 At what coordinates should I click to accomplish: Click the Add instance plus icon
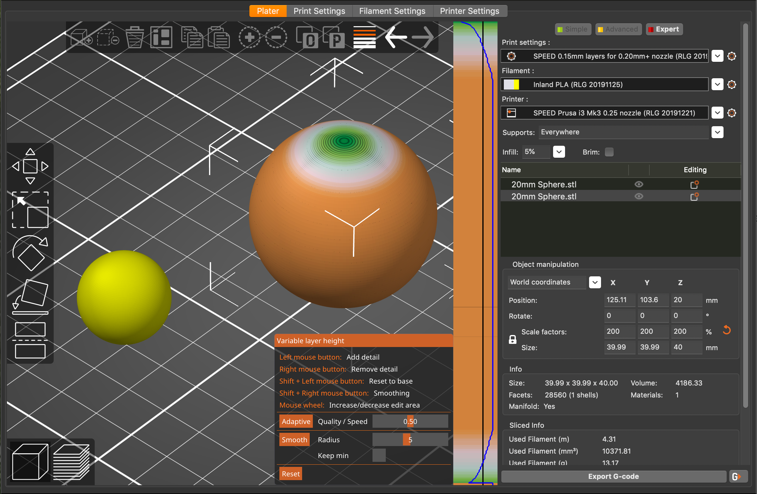click(x=249, y=38)
